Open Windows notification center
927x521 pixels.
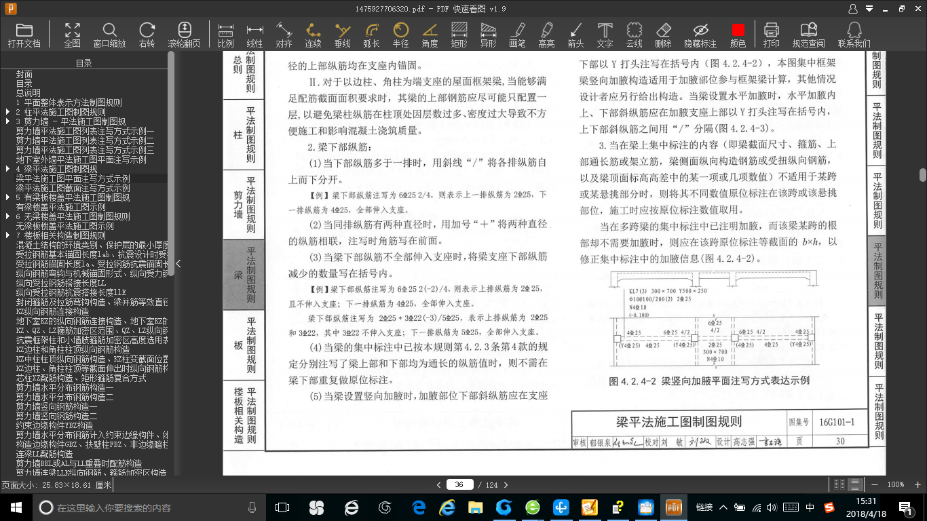point(905,507)
